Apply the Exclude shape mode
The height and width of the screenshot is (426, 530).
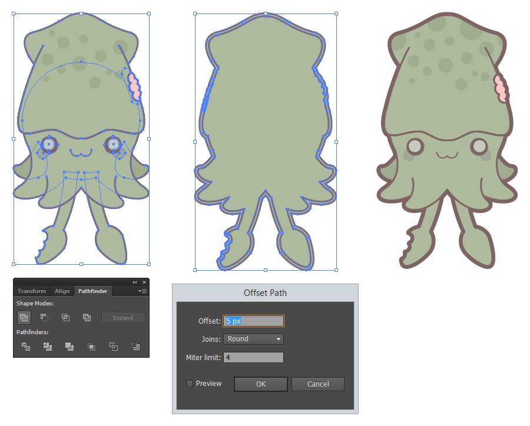pyautogui.click(x=87, y=317)
